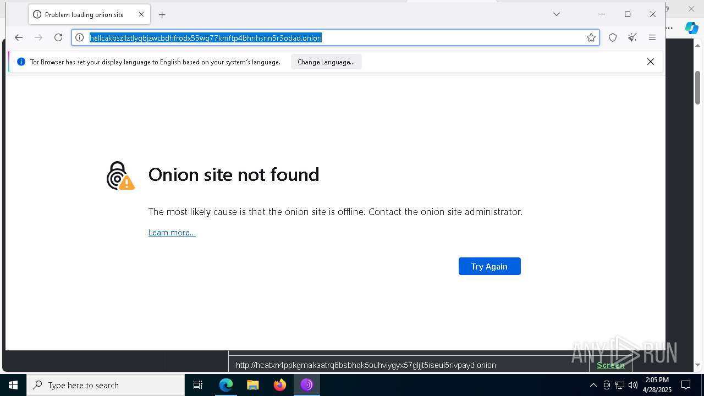Image resolution: width=704 pixels, height=396 pixels.
Task: Show hidden system tray icons
Action: pos(593,385)
